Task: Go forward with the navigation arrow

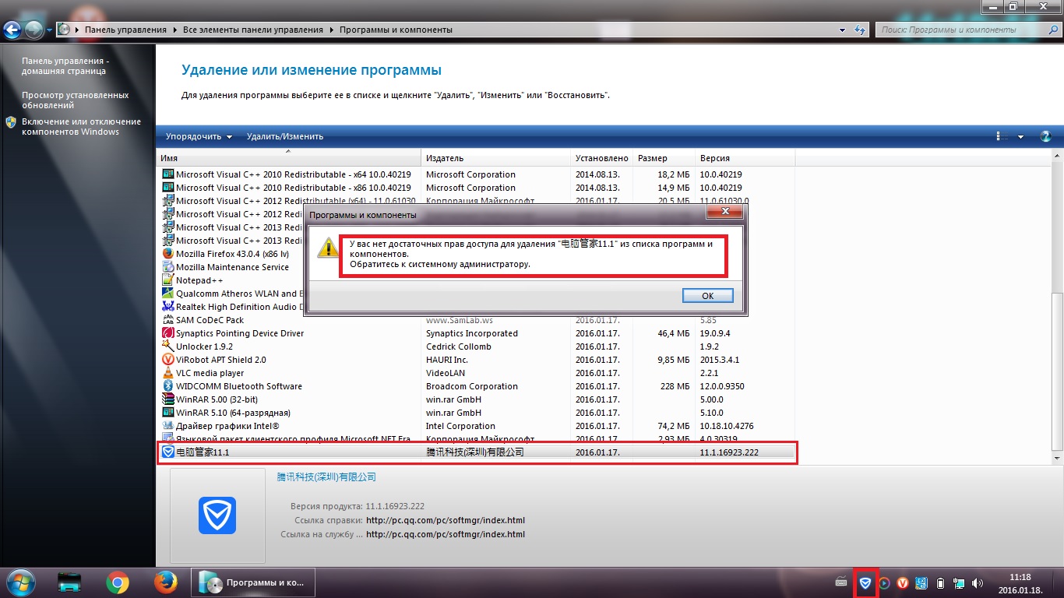Action: pyautogui.click(x=34, y=30)
